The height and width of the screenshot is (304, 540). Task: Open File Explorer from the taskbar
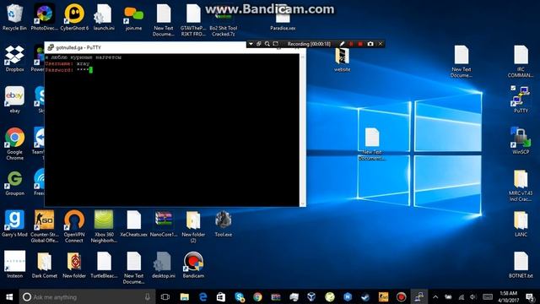(185, 296)
